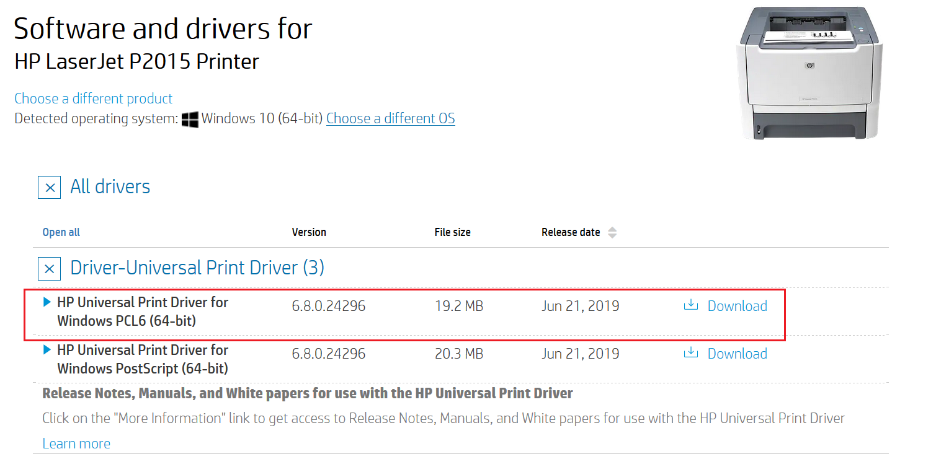The height and width of the screenshot is (454, 936).
Task: Click the "Open all" link
Action: point(61,232)
